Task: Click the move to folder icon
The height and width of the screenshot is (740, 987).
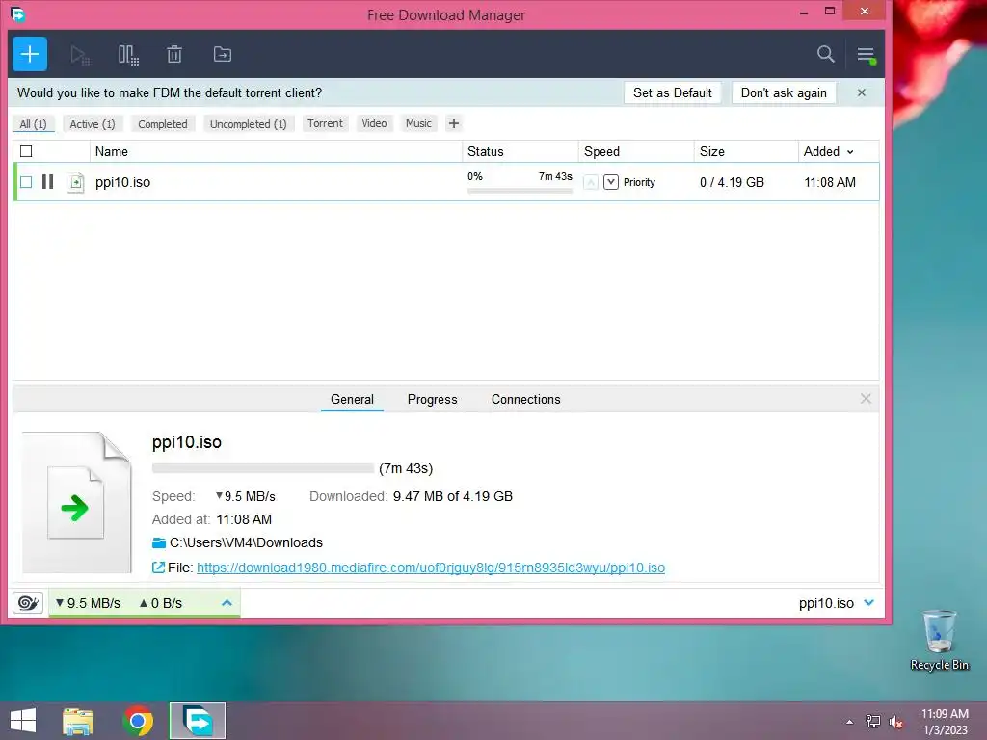Action: pyautogui.click(x=223, y=54)
